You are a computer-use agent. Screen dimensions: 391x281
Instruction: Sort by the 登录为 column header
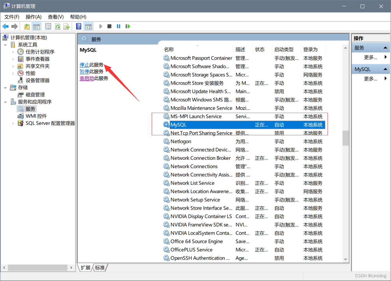(x=313, y=50)
